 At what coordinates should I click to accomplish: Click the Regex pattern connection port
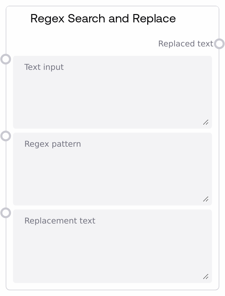pyautogui.click(x=6, y=136)
